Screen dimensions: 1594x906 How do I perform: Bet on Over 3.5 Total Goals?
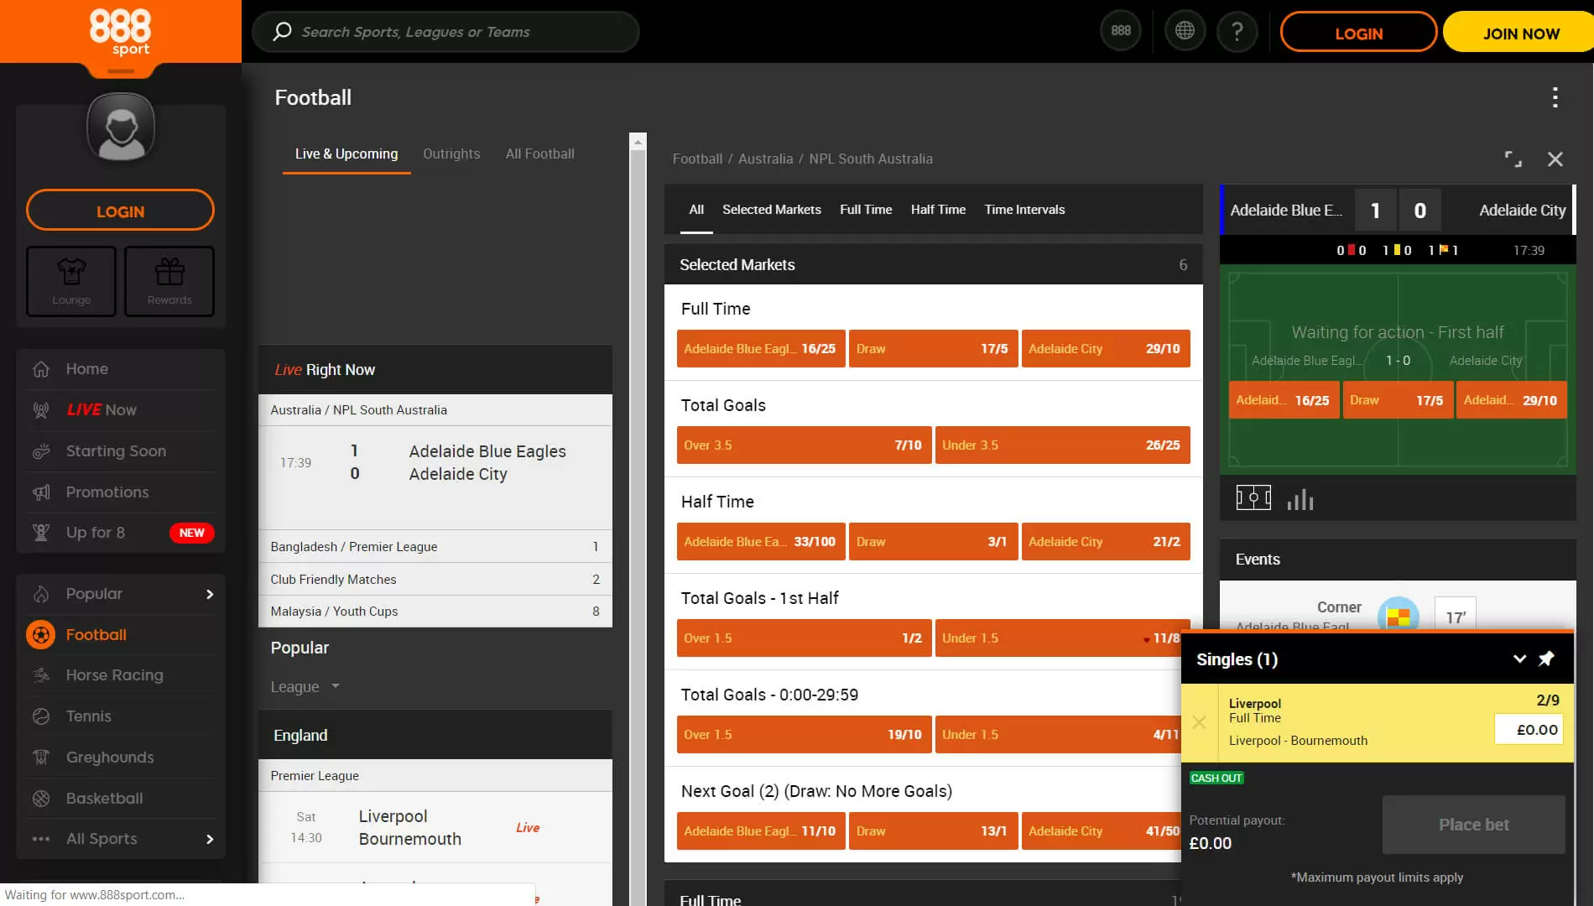(x=804, y=445)
